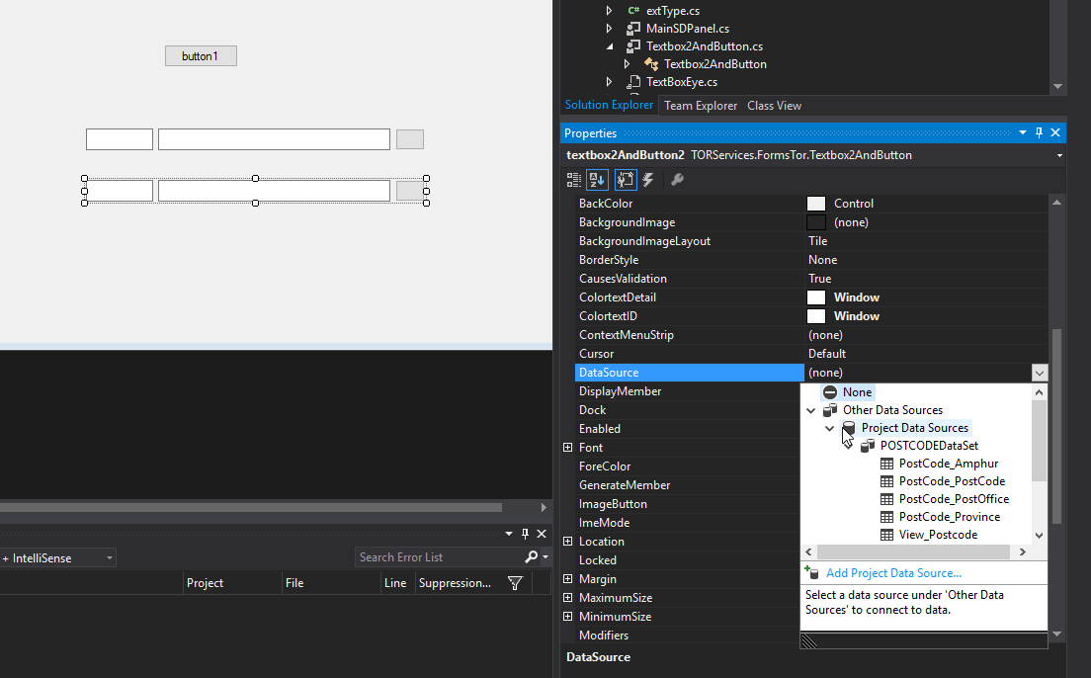Open the Events lightning bolt view
The height and width of the screenshot is (678, 1091).
pos(648,180)
